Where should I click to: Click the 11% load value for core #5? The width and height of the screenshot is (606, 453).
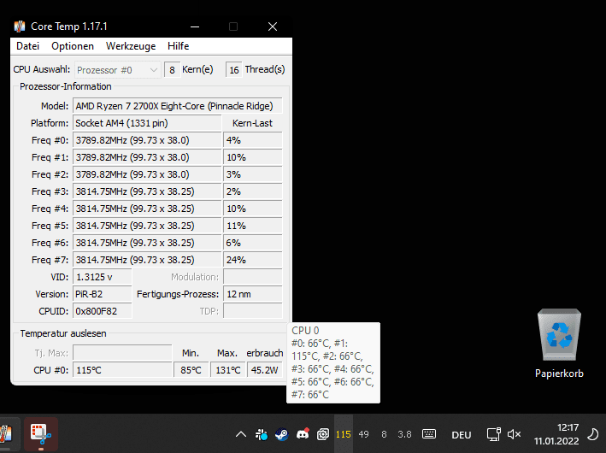pos(253,226)
